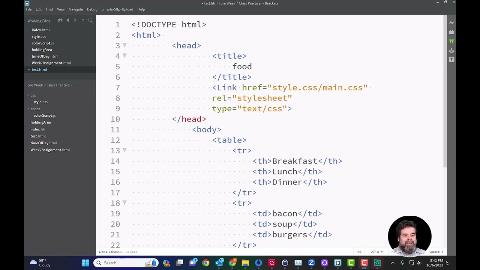Viewport: 480px width, 270px height.
Task: Click the binoculars show-in-file-tree icon
Action: click(x=60, y=20)
